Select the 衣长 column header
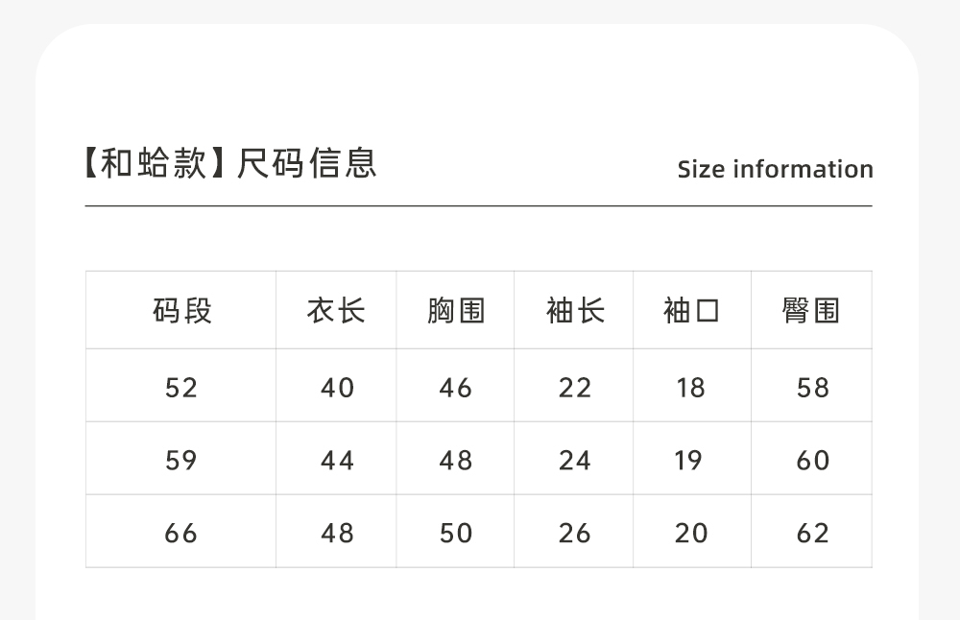Screen dimensions: 960x620 pos(336,311)
